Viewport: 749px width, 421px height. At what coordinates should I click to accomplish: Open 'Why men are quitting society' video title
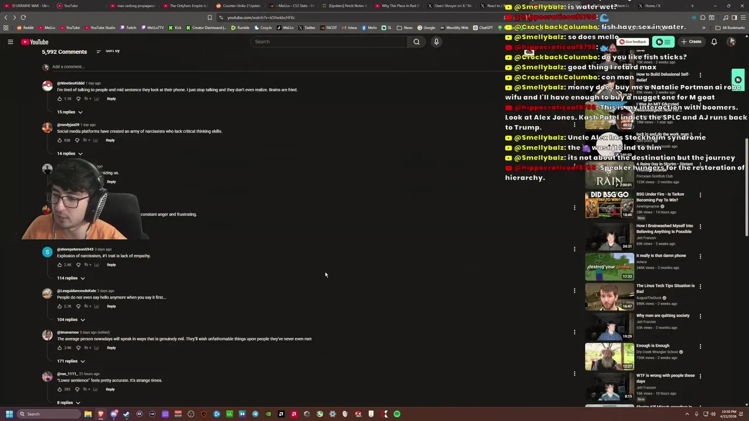662,316
